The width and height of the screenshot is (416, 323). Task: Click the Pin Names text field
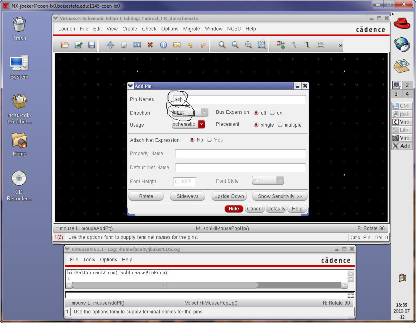240,99
